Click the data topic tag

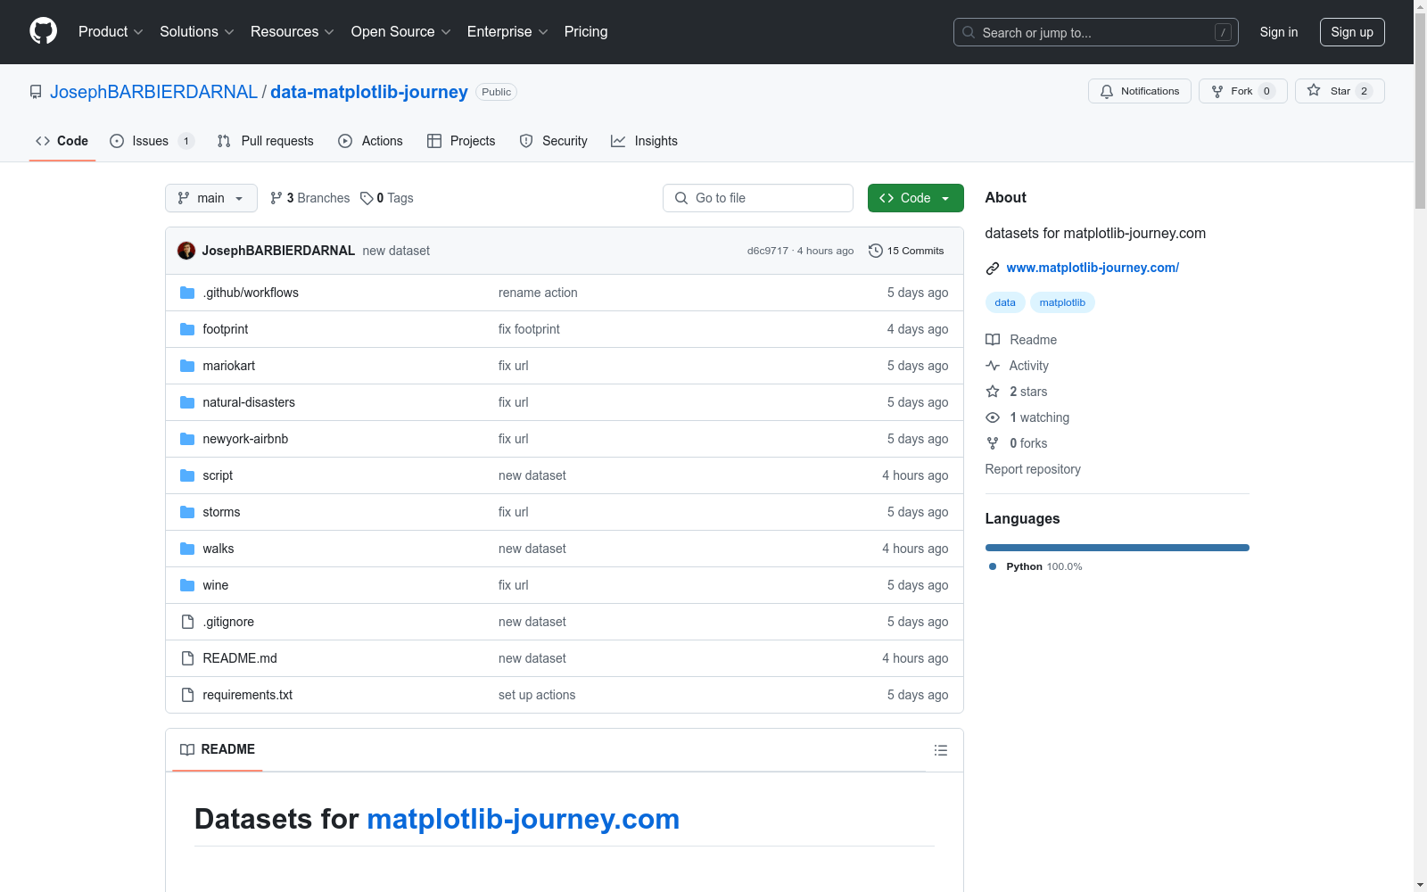(1005, 302)
